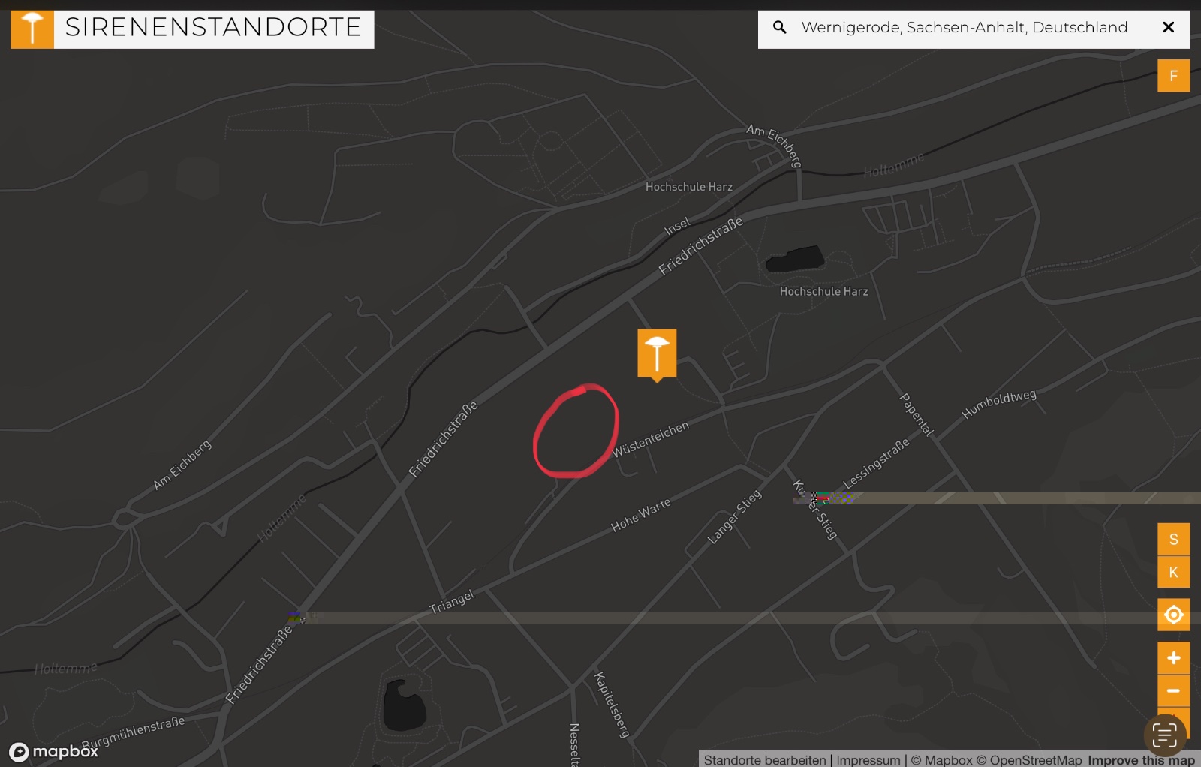Click the Hochschule Harz label near the pond
The image size is (1201, 767).
(823, 292)
